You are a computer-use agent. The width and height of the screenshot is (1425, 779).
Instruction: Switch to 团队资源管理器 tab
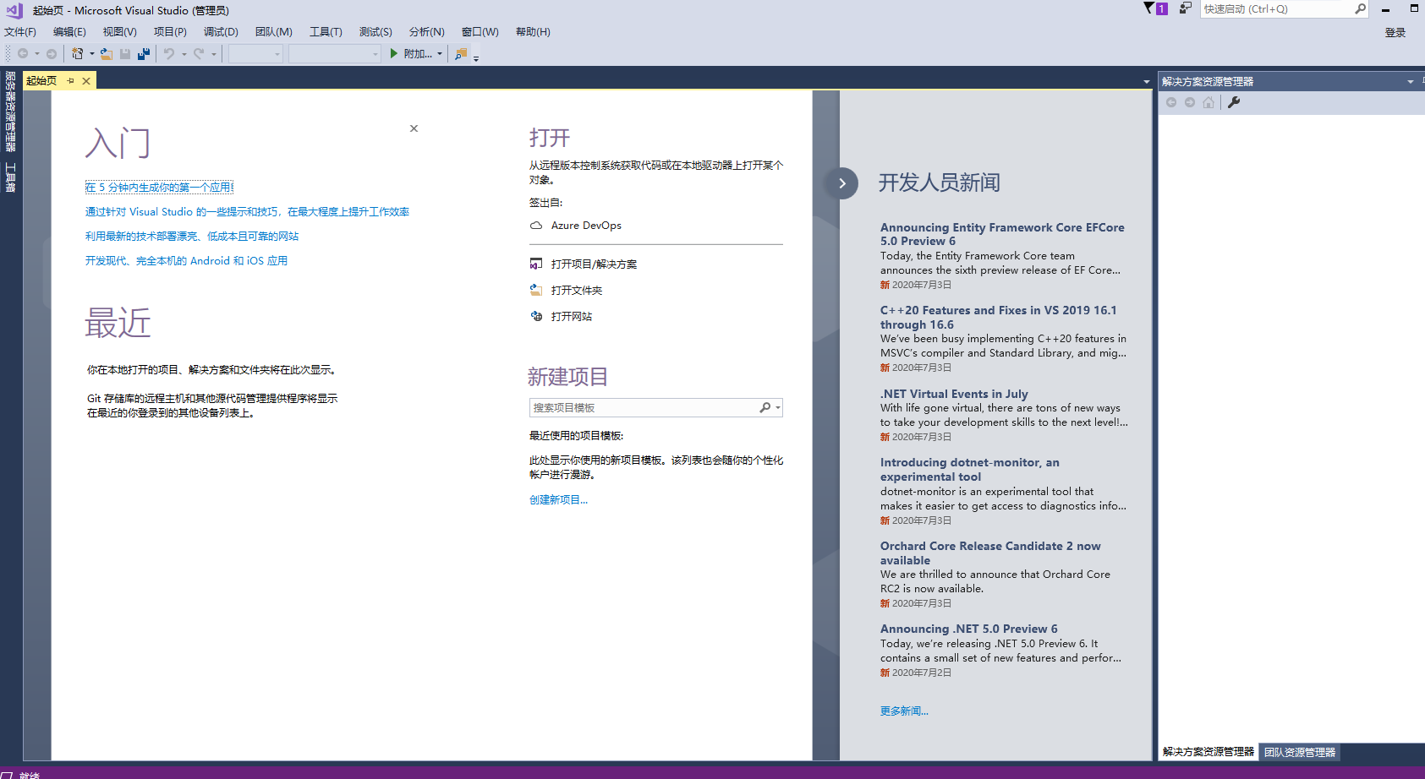pyautogui.click(x=1300, y=752)
